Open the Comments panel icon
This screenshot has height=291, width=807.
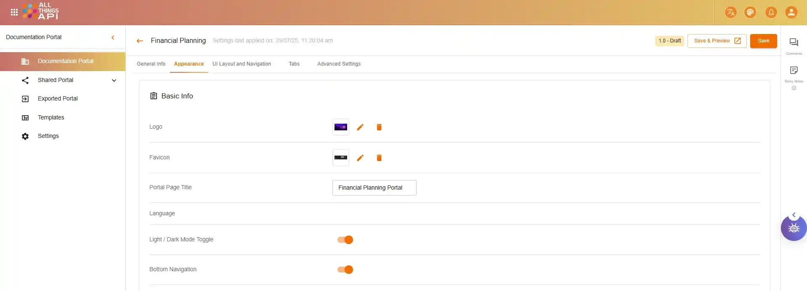pyautogui.click(x=794, y=42)
